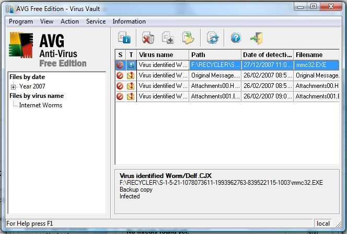Select Files by date heading
The height and width of the screenshot is (234, 347).
(x=27, y=77)
